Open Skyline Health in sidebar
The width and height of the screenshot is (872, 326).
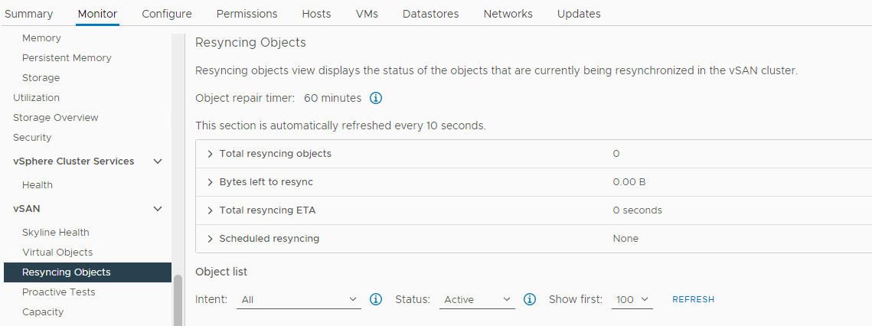56,233
